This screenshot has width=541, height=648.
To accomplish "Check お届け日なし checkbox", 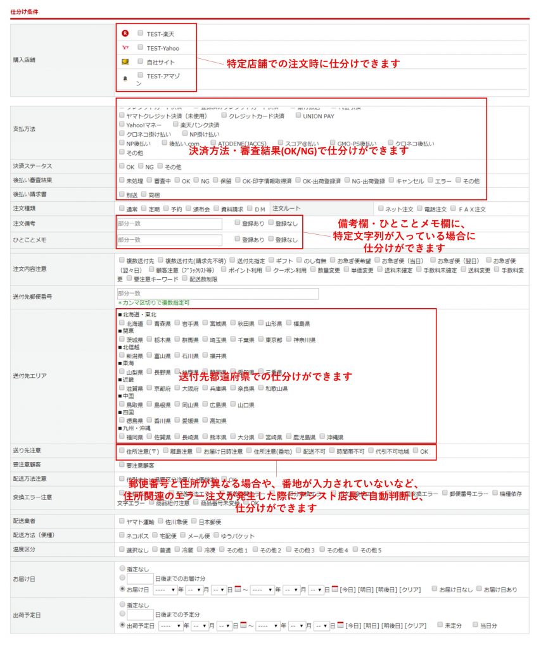I will [435, 589].
